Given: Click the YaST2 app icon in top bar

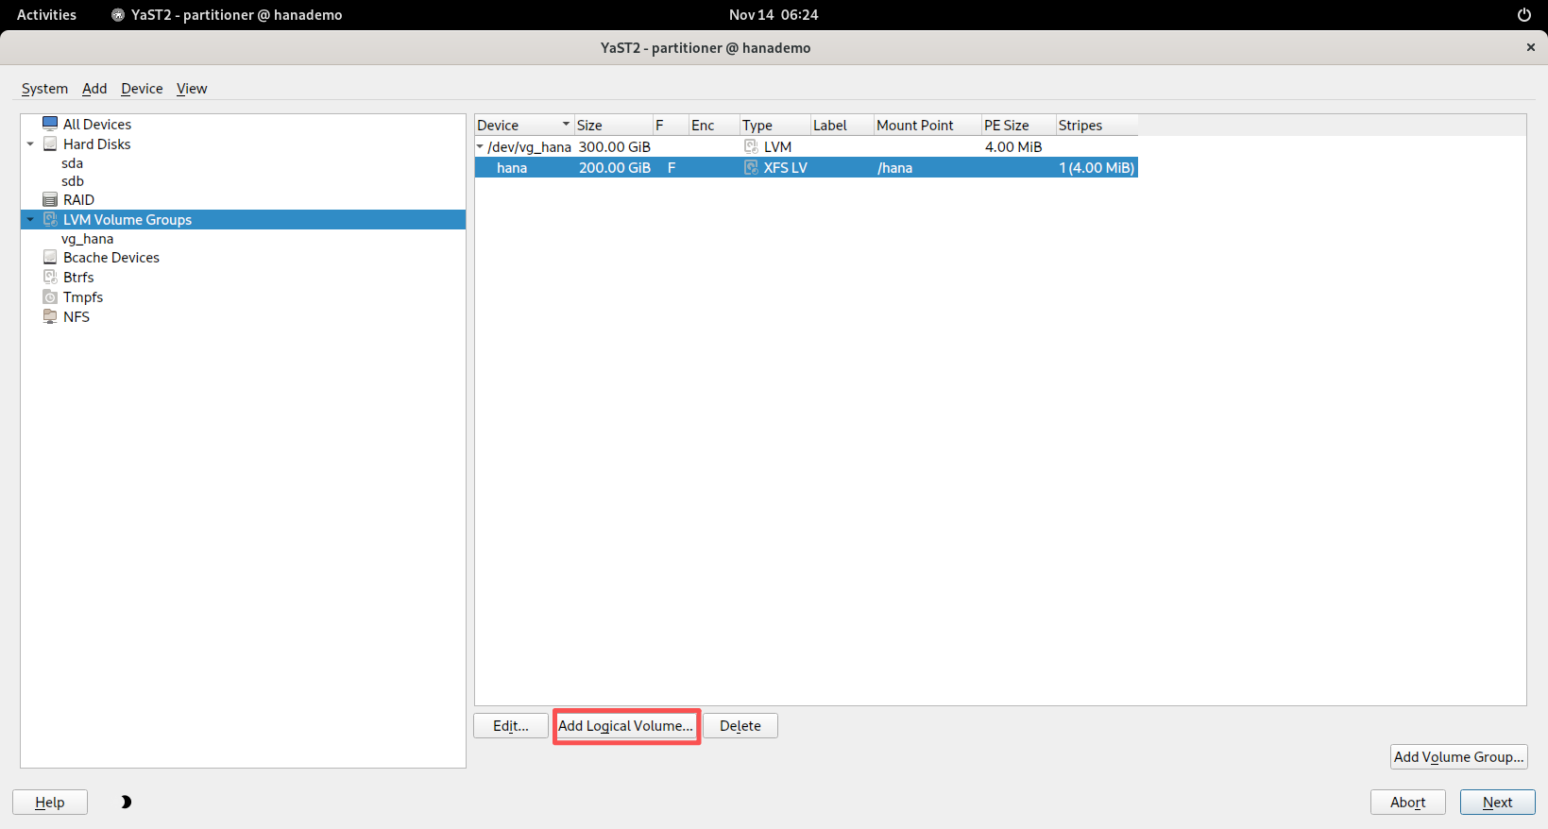Looking at the screenshot, I should (118, 15).
